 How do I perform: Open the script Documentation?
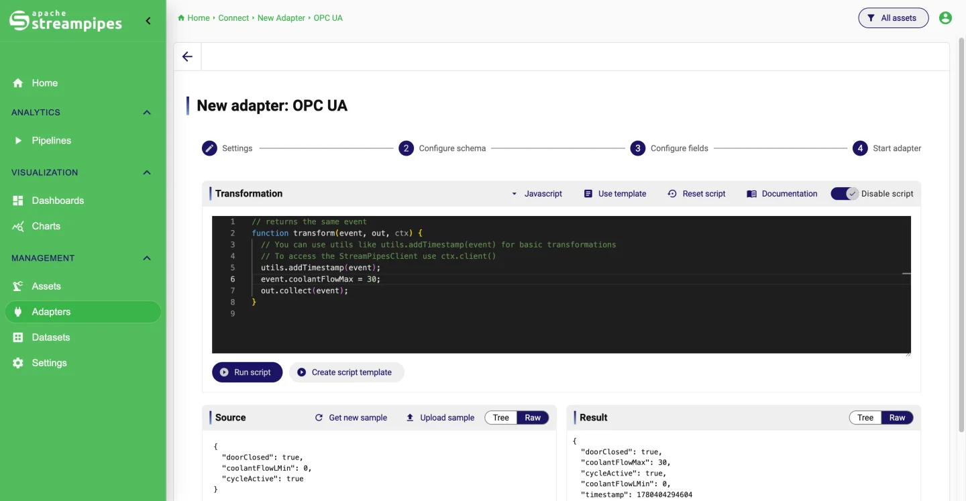[782, 194]
